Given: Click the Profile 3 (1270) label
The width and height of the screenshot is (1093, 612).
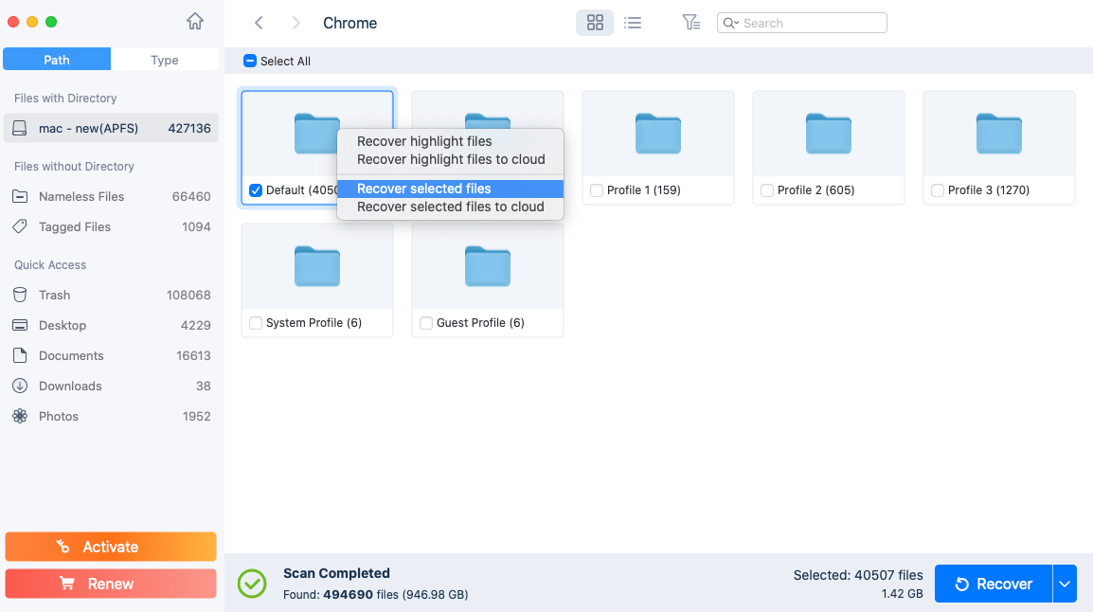Looking at the screenshot, I should pos(989,190).
